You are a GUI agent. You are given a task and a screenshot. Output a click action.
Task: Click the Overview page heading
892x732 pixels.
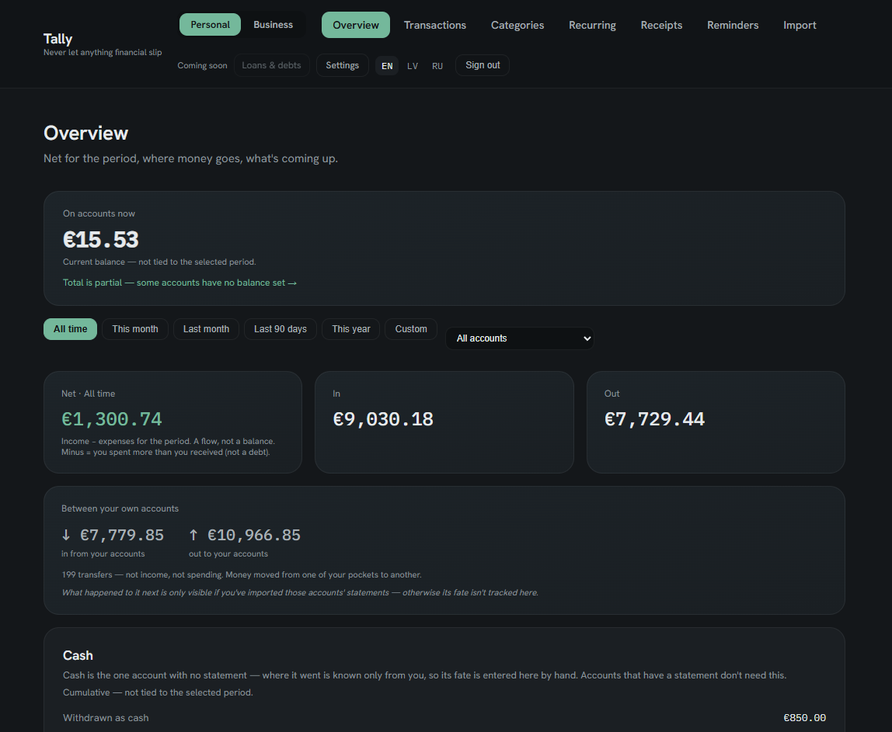[86, 133]
